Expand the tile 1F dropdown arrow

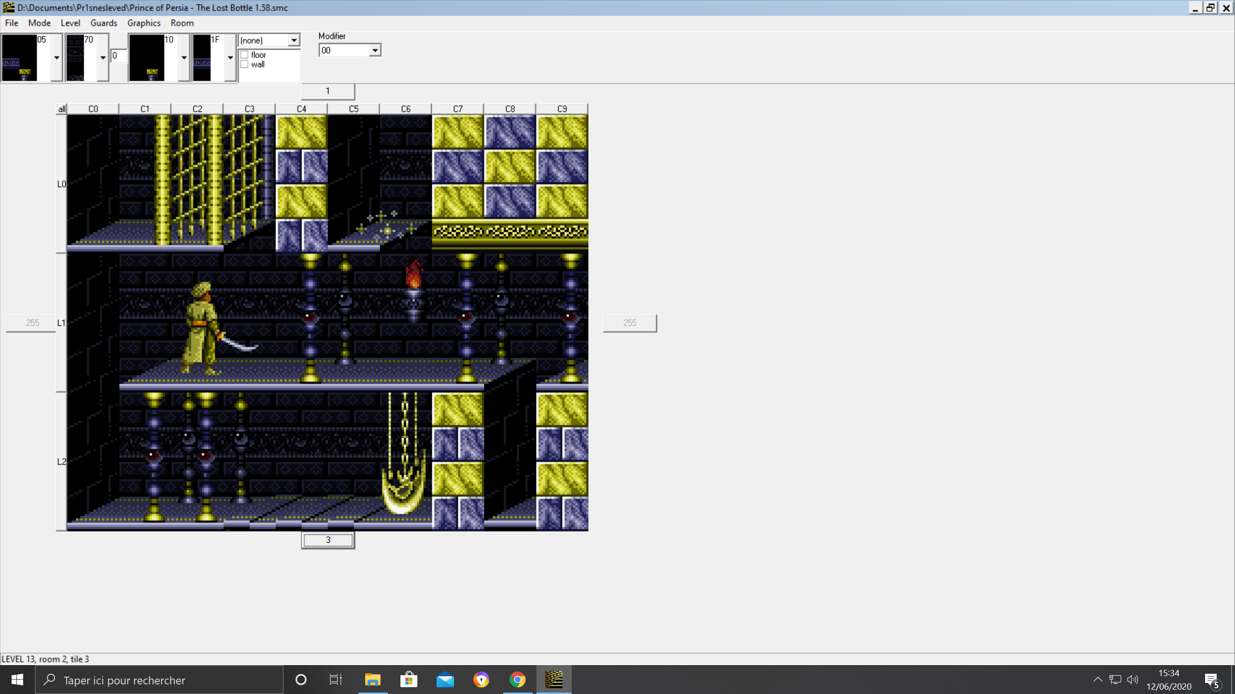click(x=230, y=57)
